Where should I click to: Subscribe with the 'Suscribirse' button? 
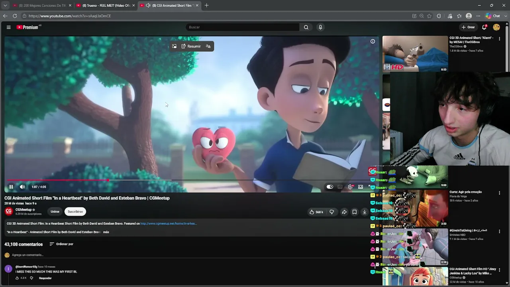tap(75, 212)
